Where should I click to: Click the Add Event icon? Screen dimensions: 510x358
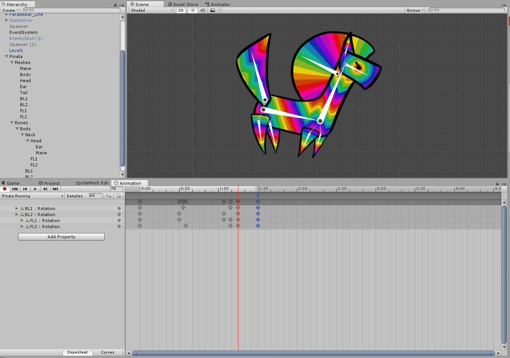click(x=119, y=196)
